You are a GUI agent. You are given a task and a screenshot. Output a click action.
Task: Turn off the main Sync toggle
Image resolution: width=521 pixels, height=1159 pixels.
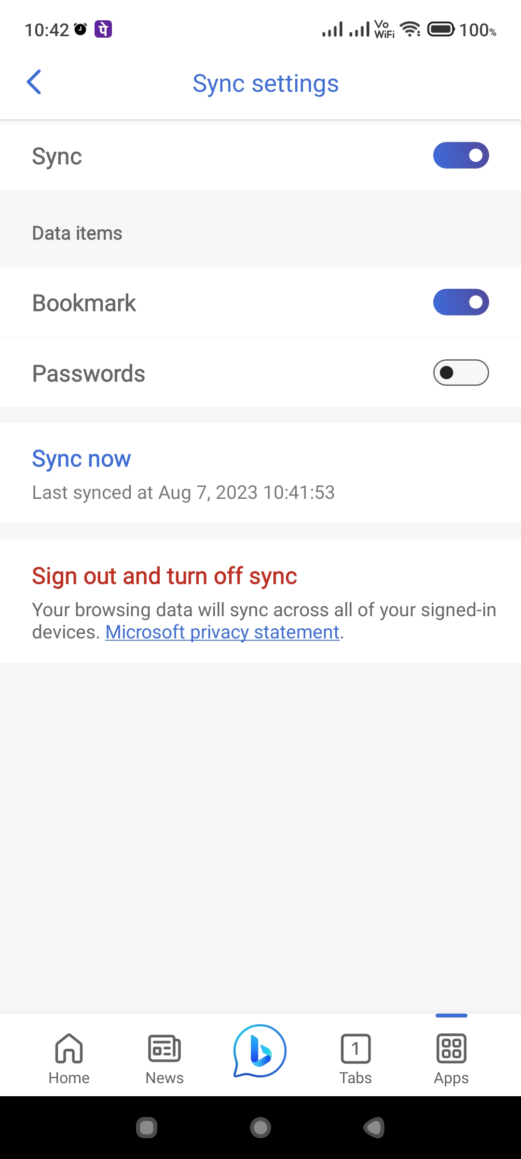(461, 155)
